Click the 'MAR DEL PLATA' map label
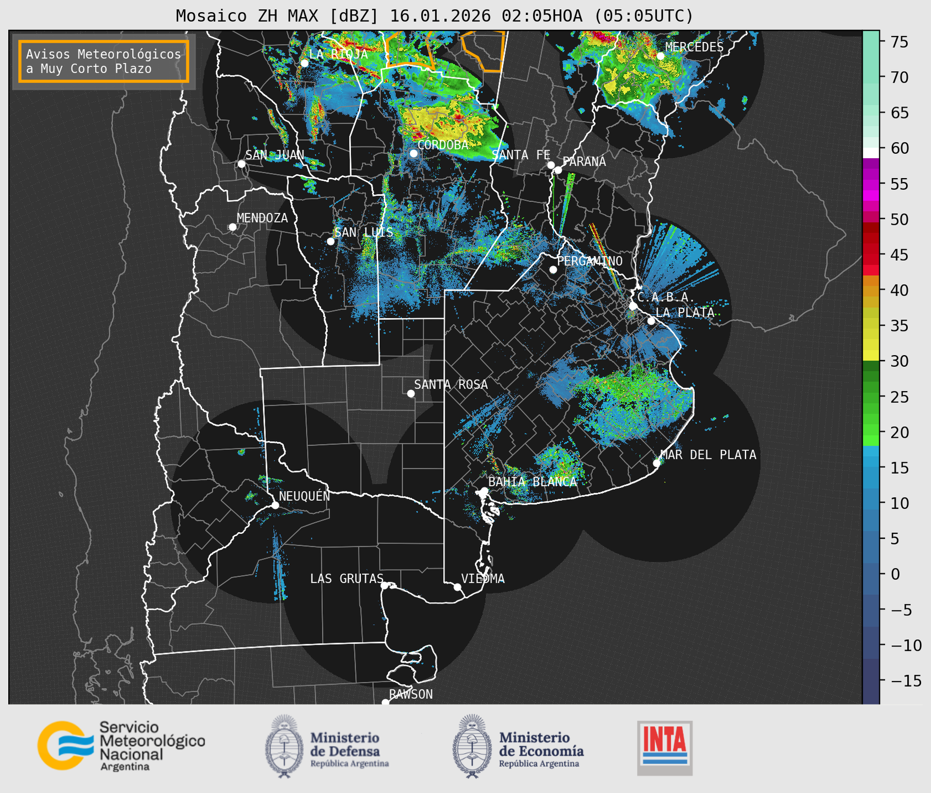The height and width of the screenshot is (793, 931). pyautogui.click(x=708, y=455)
